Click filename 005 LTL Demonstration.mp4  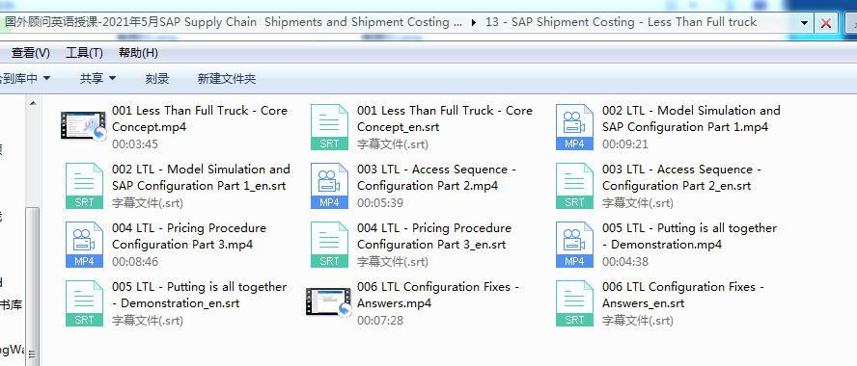689,236
